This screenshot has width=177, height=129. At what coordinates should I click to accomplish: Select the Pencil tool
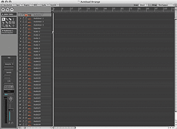click(x=7, y=19)
